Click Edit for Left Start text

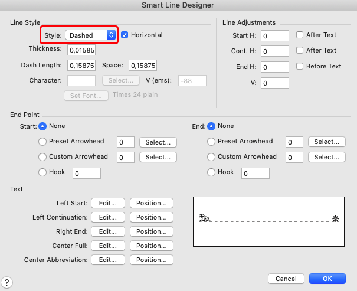click(x=108, y=203)
